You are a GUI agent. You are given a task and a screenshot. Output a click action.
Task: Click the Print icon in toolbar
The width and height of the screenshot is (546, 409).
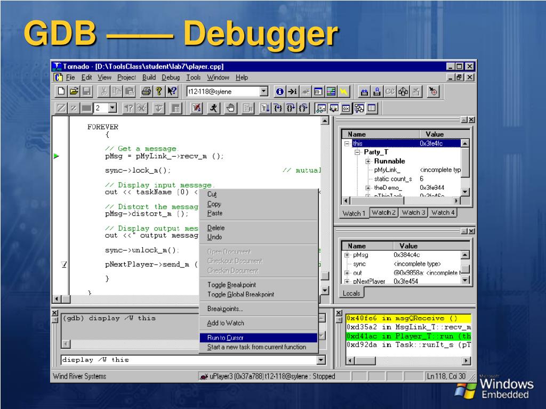click(x=146, y=92)
